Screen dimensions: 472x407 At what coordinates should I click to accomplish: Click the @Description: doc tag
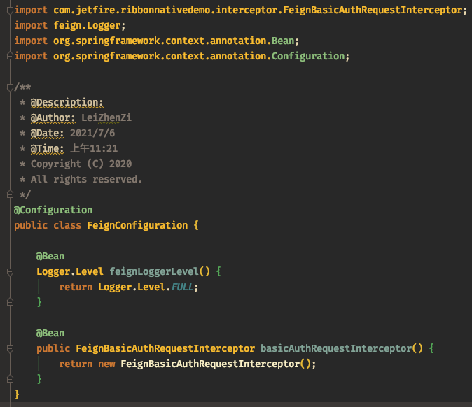pos(67,103)
